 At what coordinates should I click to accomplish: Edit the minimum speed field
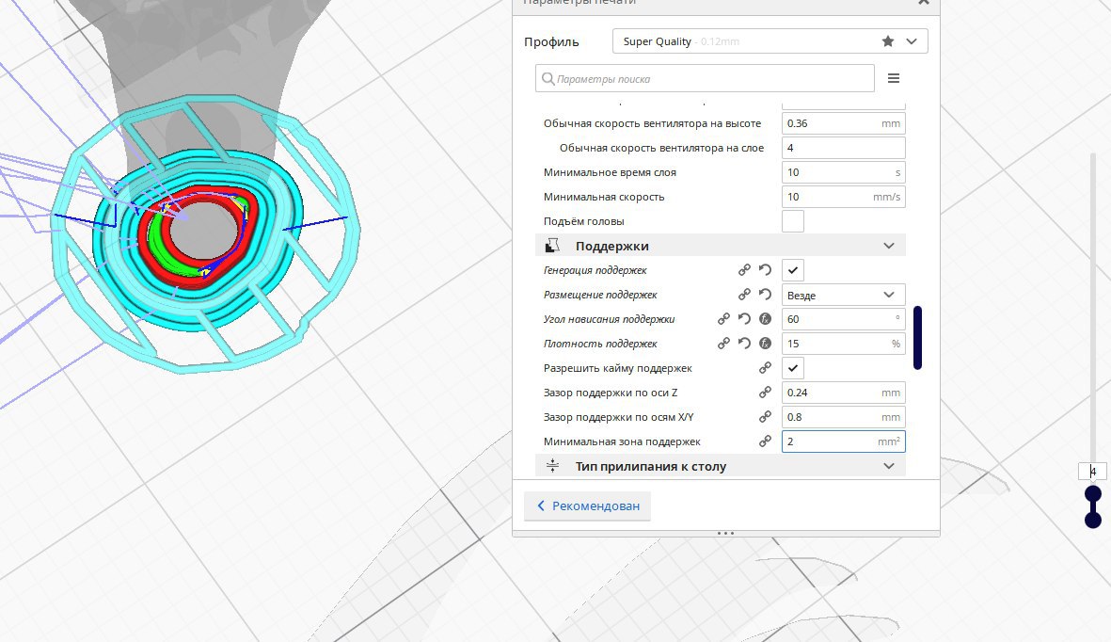(843, 197)
